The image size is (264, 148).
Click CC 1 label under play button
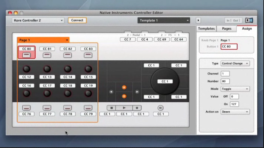[x=124, y=114]
